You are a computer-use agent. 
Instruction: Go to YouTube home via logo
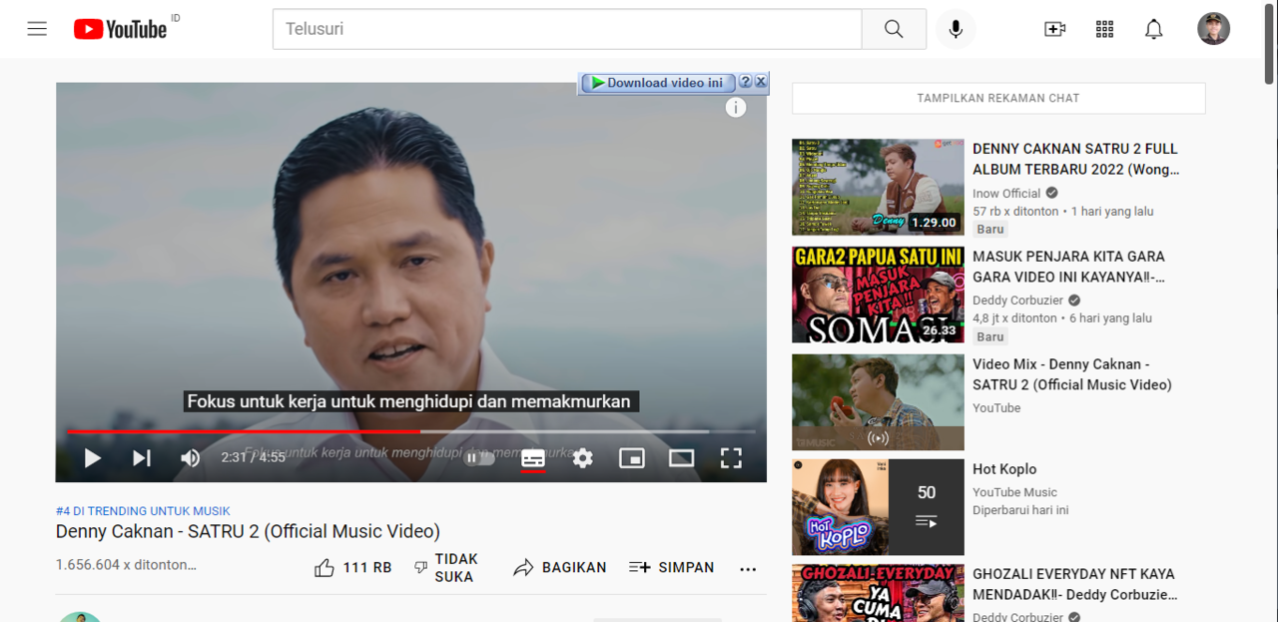click(120, 29)
